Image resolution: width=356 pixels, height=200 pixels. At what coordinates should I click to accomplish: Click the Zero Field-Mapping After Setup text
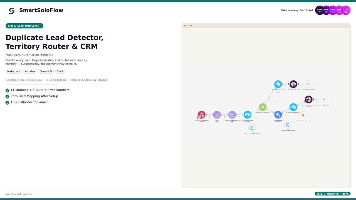pos(34,96)
